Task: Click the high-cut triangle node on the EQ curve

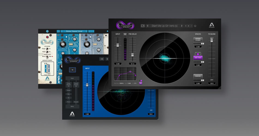Action: pyautogui.click(x=135, y=75)
